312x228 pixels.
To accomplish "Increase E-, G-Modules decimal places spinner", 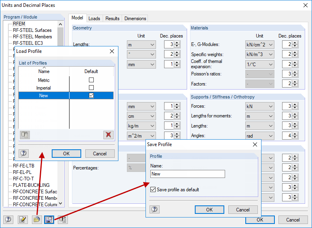I will (x=295, y=43).
